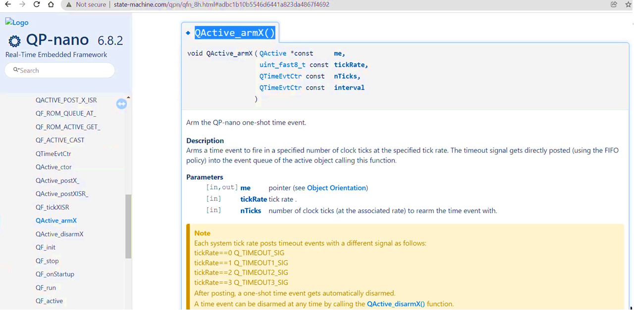Open the Object Orientation link
Viewport: 634px width, 310px height.
coord(336,188)
